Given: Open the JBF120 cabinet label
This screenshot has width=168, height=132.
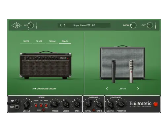Looking at the screenshot, I should pyautogui.click(x=122, y=89).
